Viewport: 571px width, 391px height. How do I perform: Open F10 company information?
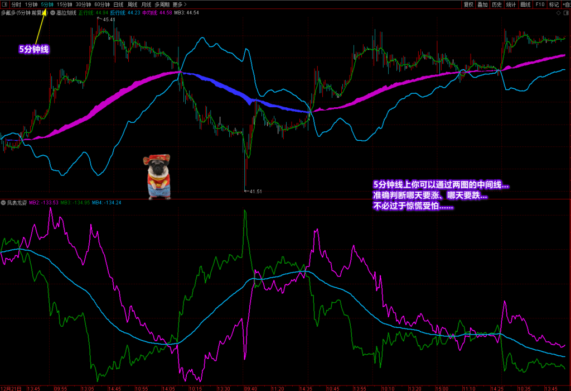pos(540,4)
